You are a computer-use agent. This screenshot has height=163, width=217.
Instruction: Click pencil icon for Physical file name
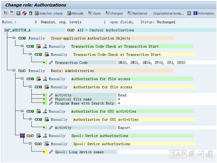[x=51, y=99]
